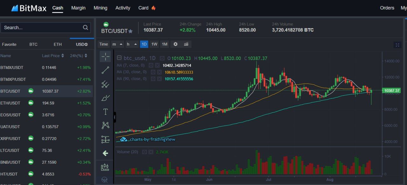Select the crosshair cursor tool
Image resolution: width=407 pixels, height=185 pixels.
tap(105, 56)
